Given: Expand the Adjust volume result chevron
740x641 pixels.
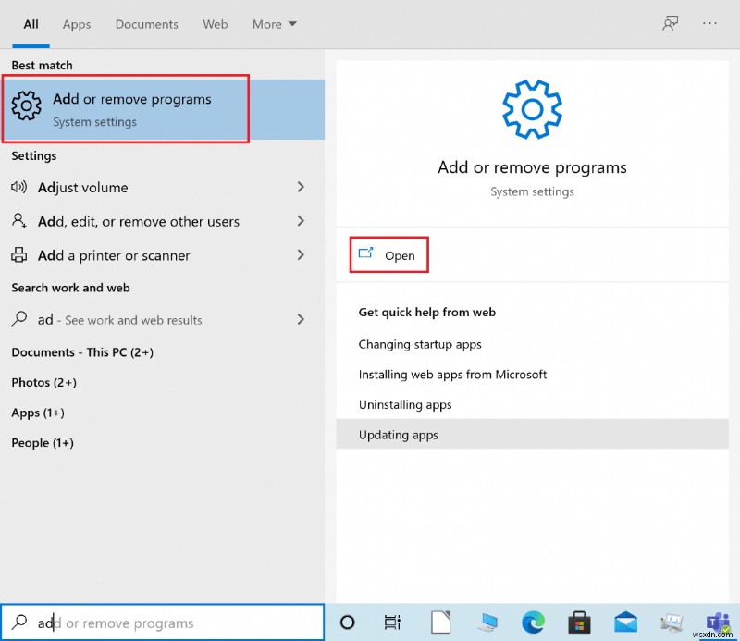Looking at the screenshot, I should coord(301,187).
